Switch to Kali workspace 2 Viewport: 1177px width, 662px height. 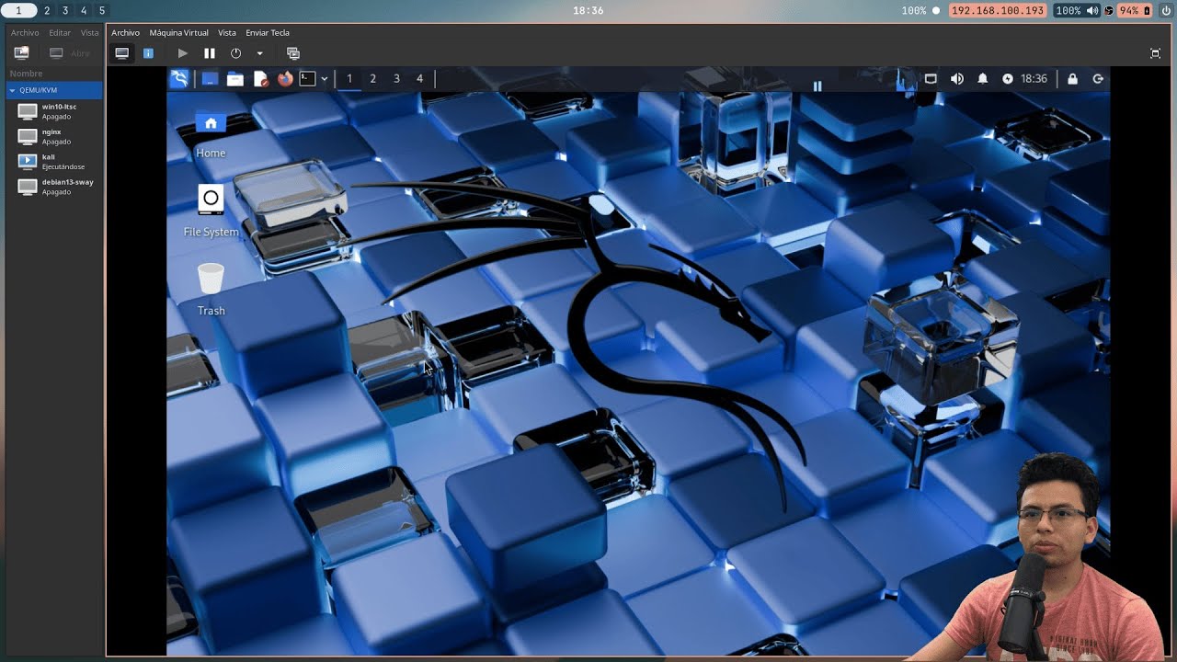coord(372,79)
